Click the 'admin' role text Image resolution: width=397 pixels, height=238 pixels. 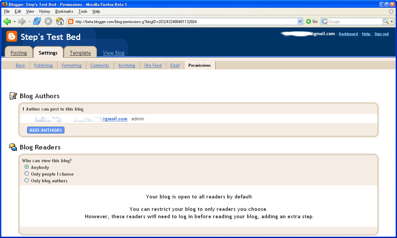(138, 119)
